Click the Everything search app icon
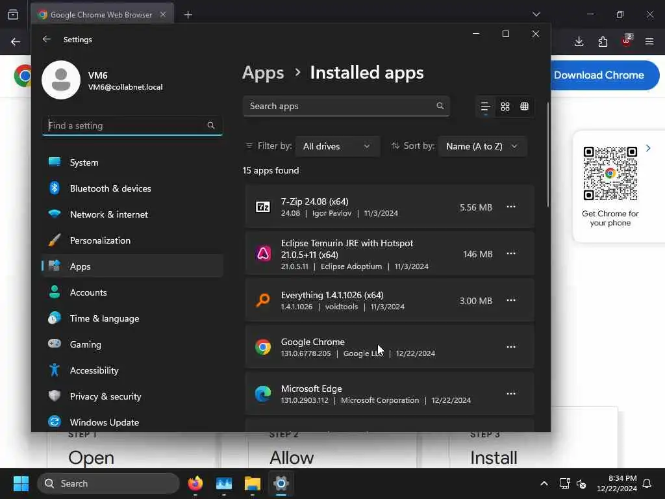Image resolution: width=665 pixels, height=499 pixels. pos(263,300)
